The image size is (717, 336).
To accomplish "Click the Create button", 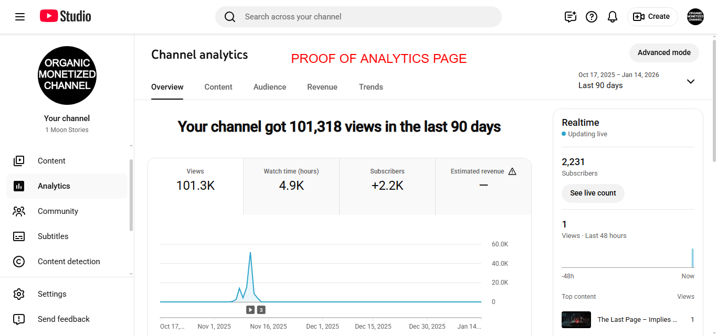I will (652, 17).
